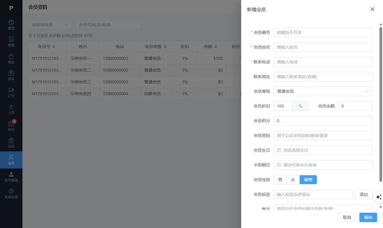383x228 pixels.
Task: Select member row 示例会员二
Action: (x=135, y=70)
